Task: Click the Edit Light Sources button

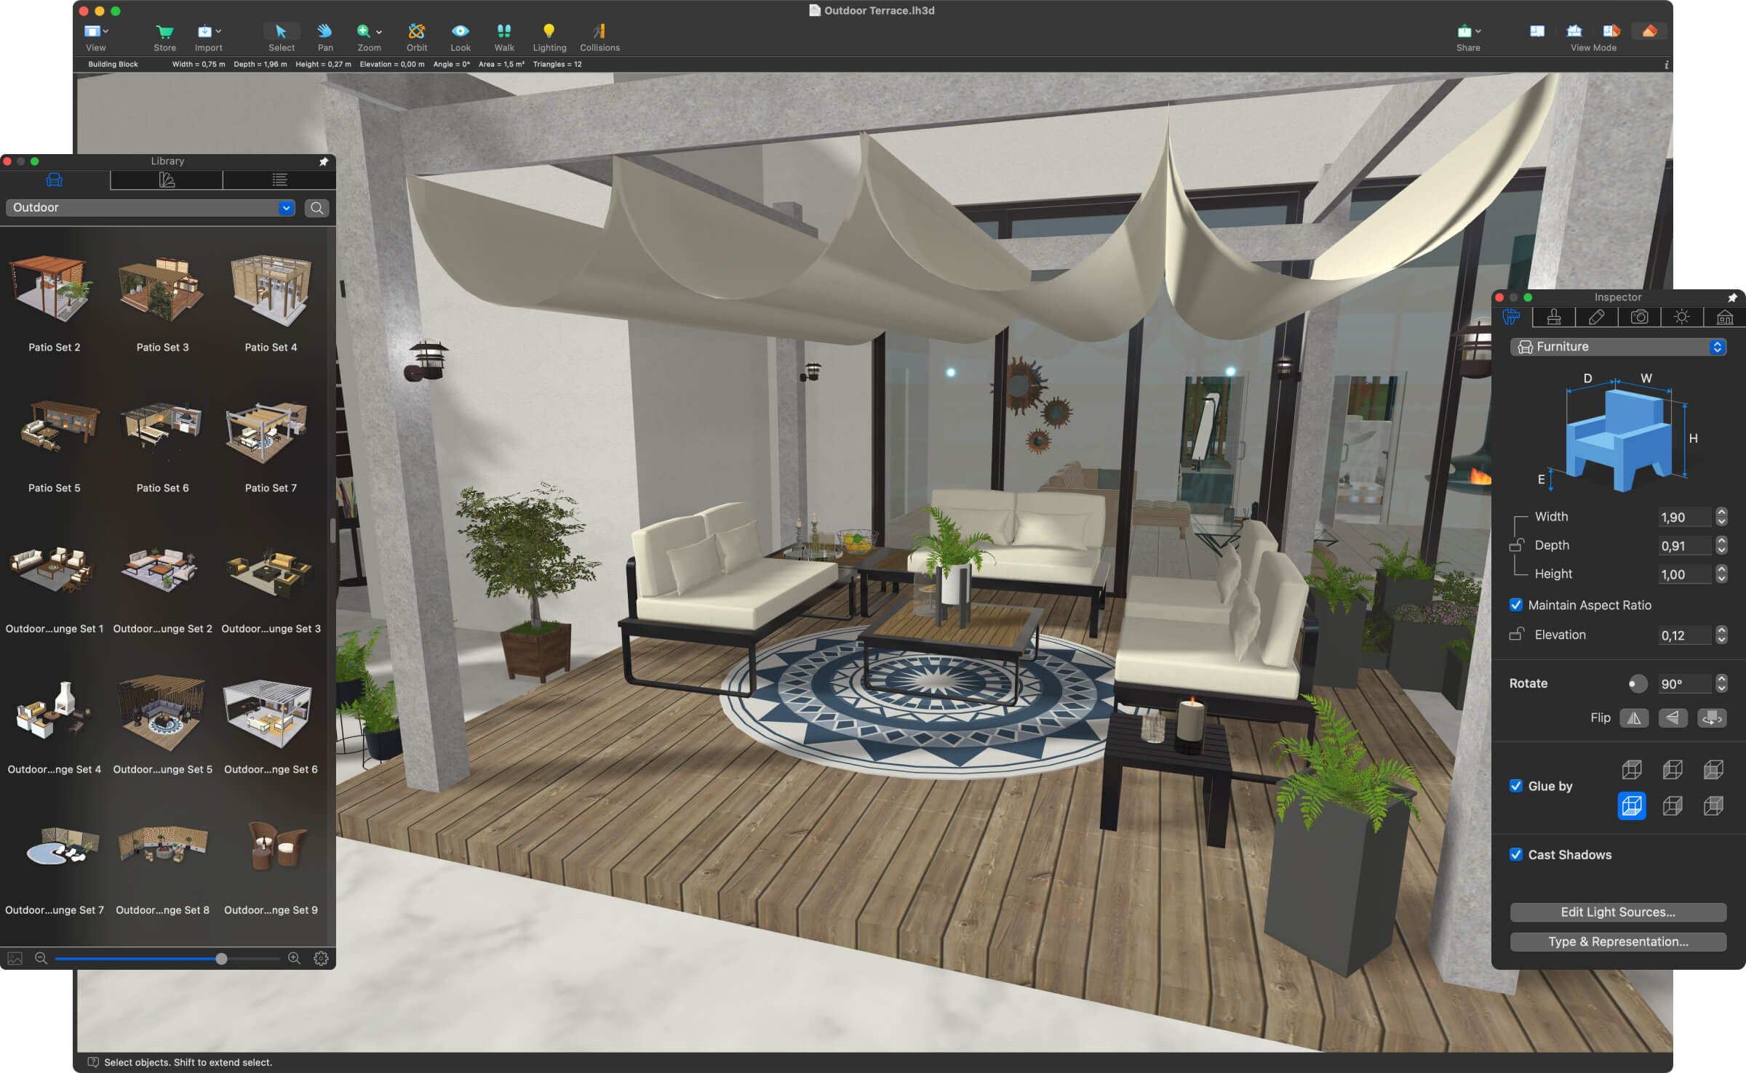Action: (1615, 912)
